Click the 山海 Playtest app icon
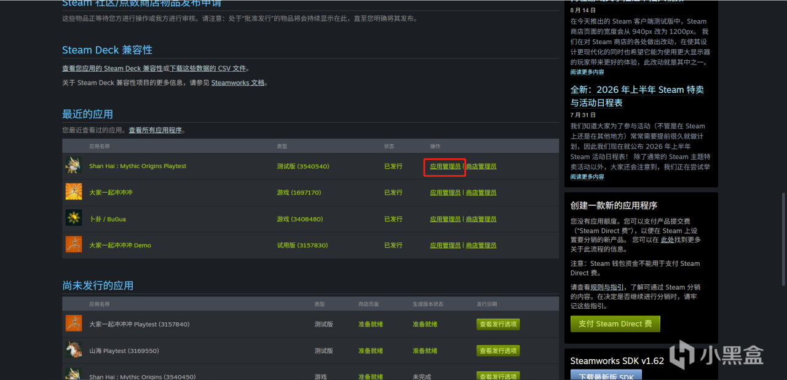The image size is (787, 380). (x=74, y=350)
